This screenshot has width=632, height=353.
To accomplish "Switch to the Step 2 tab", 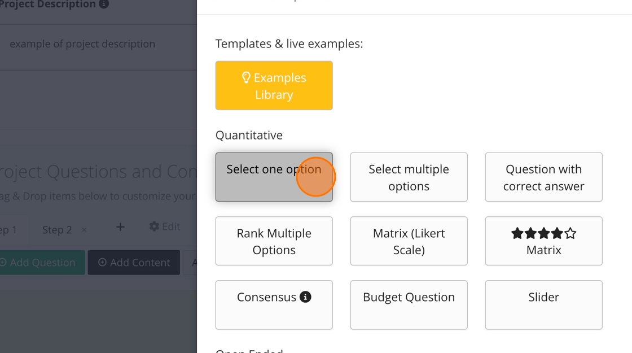I will click(x=57, y=230).
